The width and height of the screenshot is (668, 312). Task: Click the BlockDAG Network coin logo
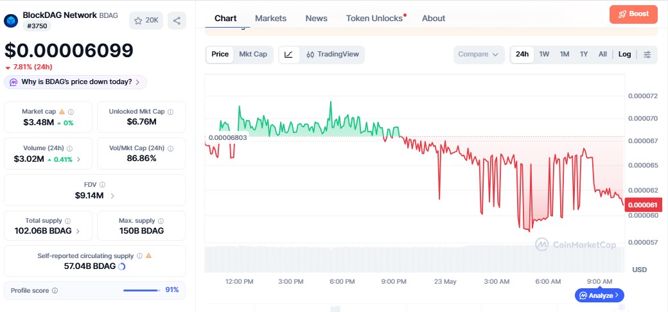pyautogui.click(x=11, y=21)
